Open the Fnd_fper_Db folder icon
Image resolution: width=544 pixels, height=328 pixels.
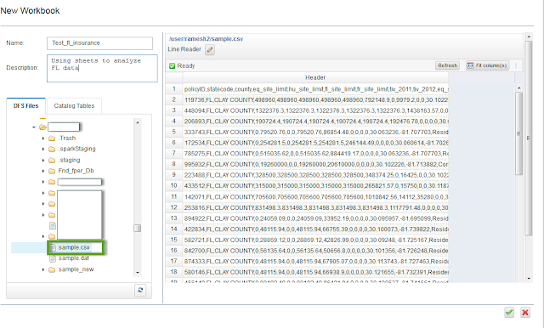point(52,171)
